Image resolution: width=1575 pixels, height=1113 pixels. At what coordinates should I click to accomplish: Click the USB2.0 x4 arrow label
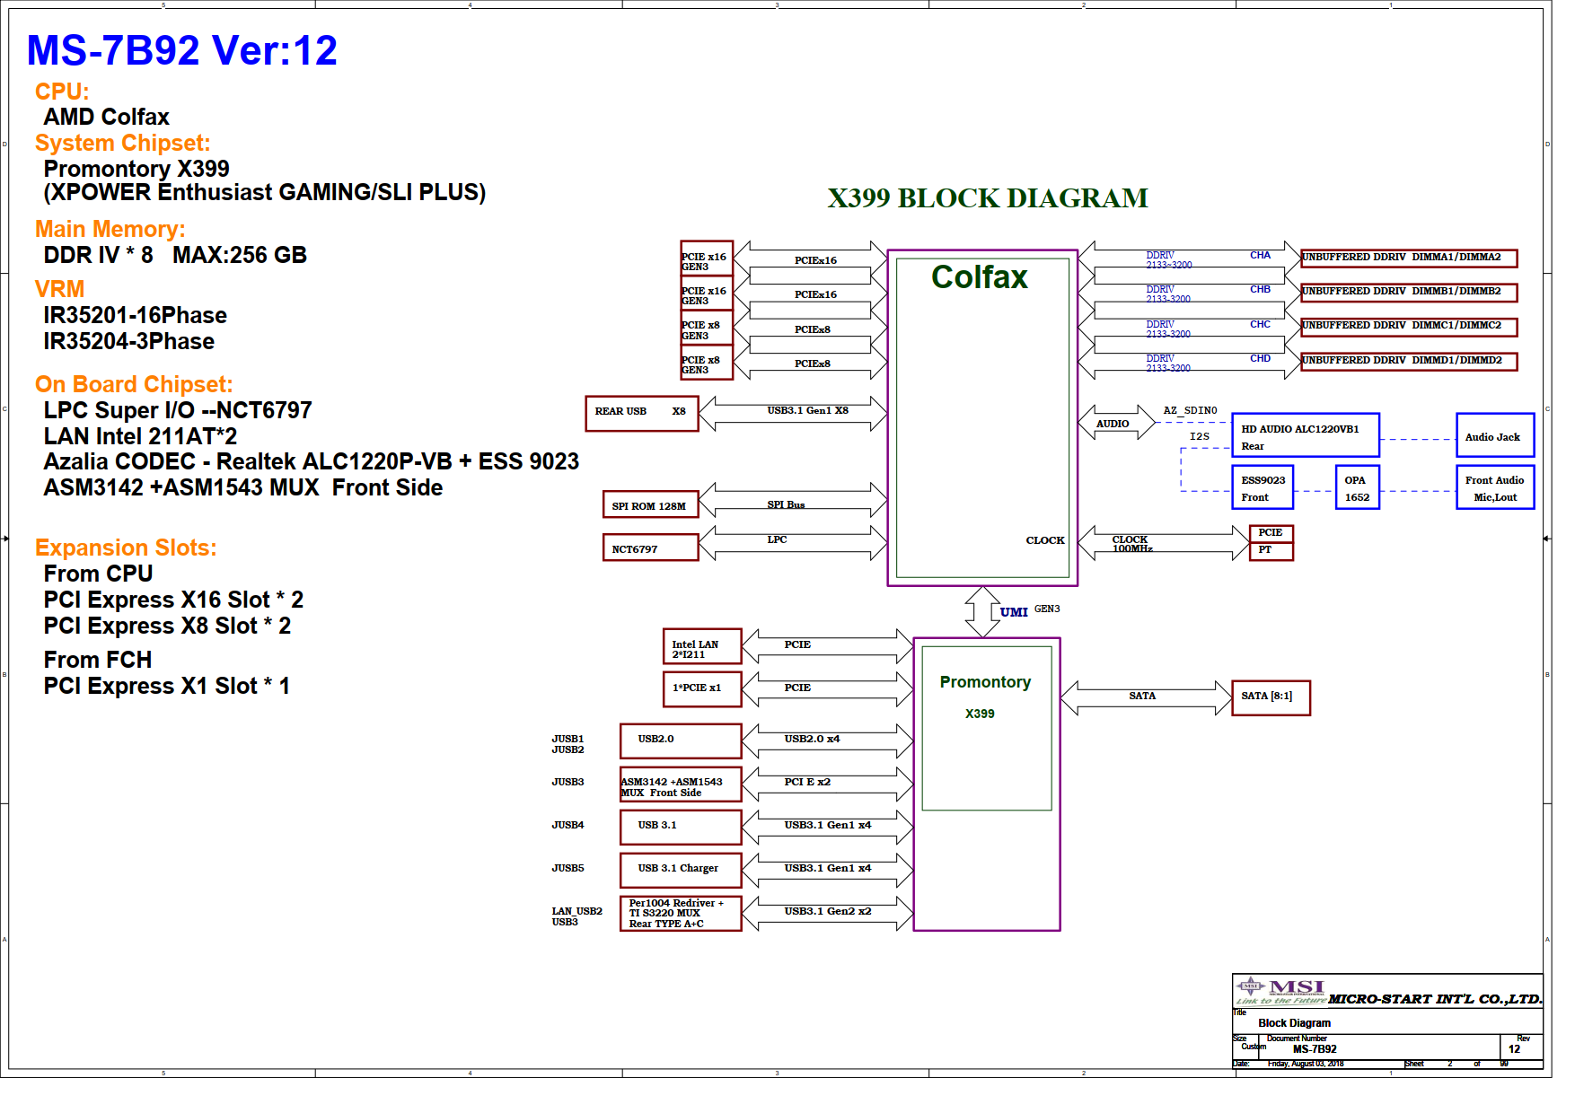pyautogui.click(x=812, y=739)
